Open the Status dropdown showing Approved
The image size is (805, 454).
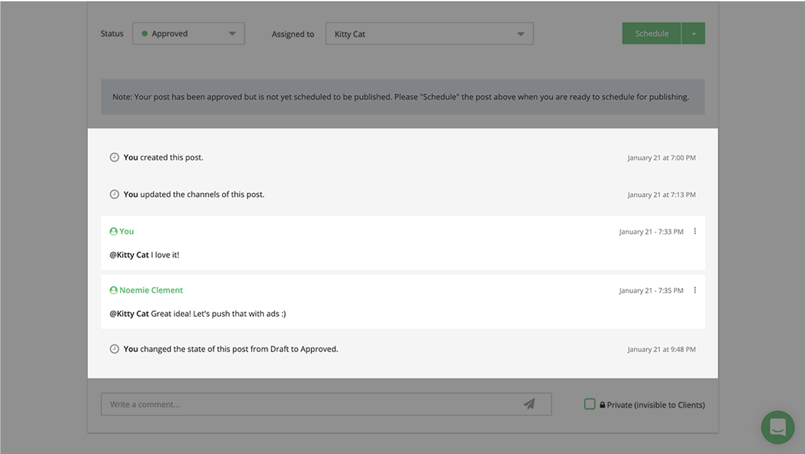(188, 34)
